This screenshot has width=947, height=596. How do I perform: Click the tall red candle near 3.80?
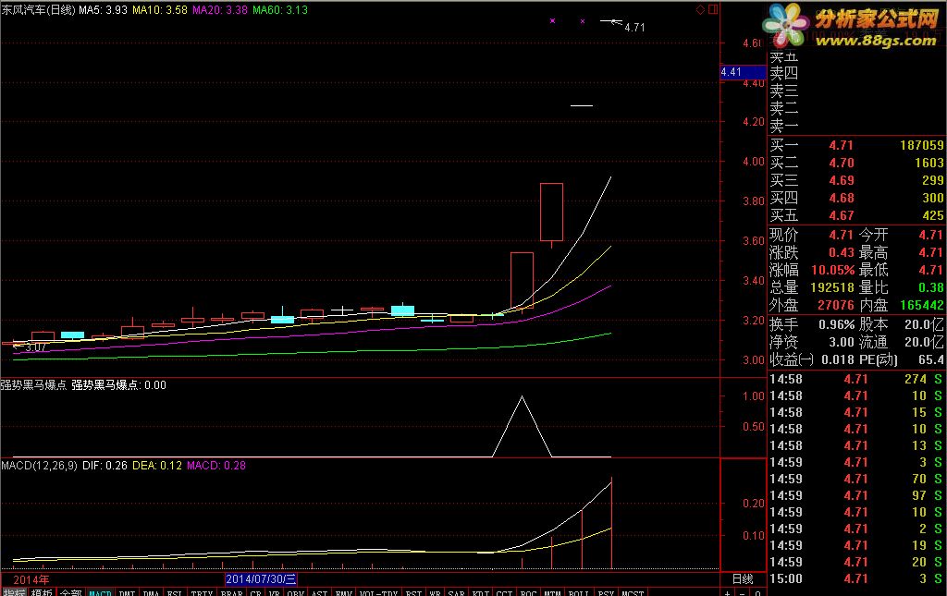[x=551, y=213]
